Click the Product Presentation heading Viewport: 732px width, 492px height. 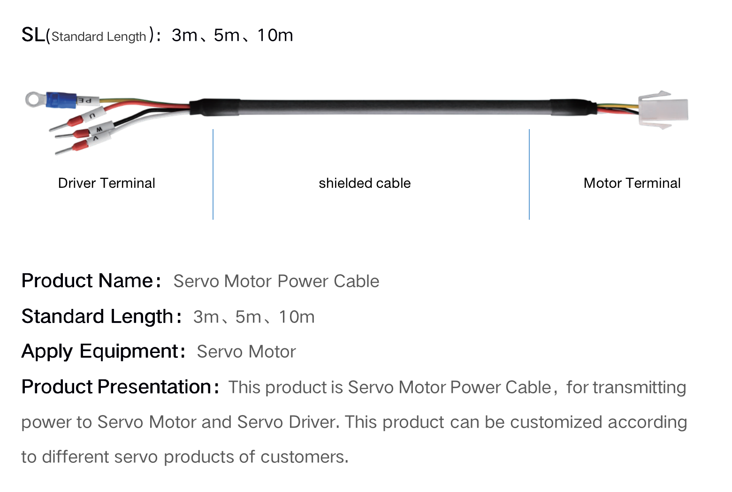pos(120,387)
